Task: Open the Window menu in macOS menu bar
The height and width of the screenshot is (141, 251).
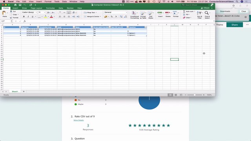Action: 73,2
